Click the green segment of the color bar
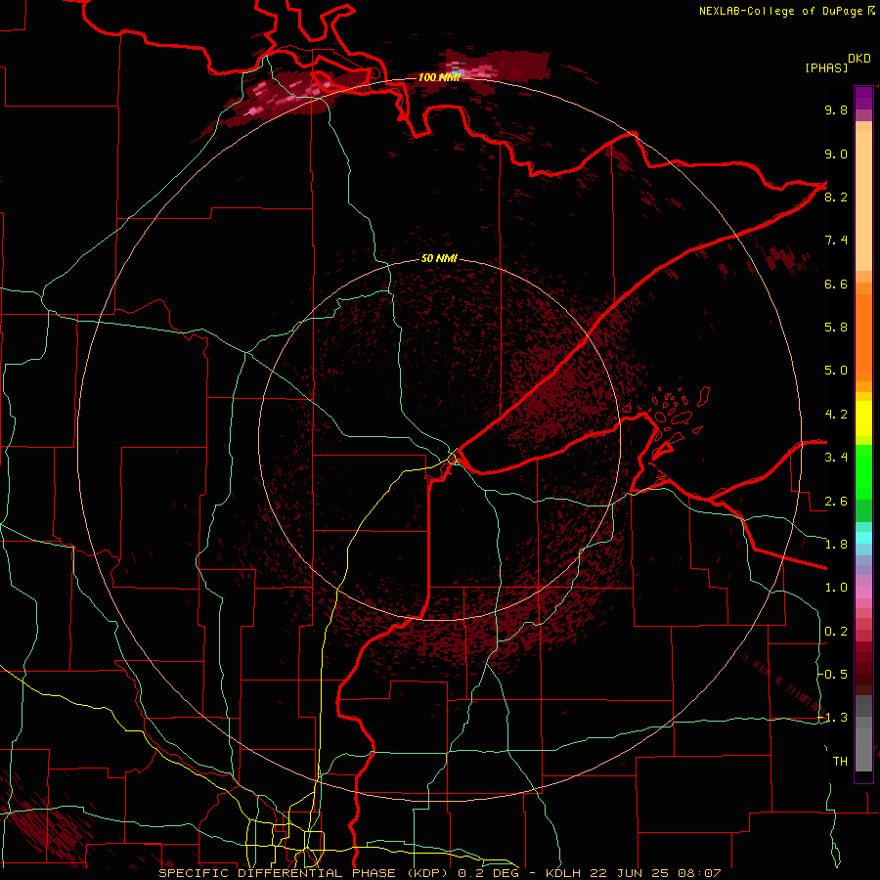880x880 pixels. click(x=863, y=471)
